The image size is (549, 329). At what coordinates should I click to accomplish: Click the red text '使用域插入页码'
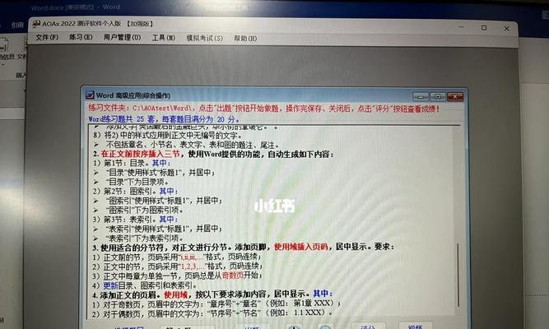pos(301,247)
